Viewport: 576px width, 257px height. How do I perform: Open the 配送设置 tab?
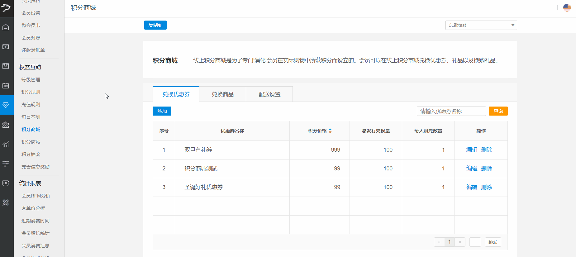click(x=269, y=94)
